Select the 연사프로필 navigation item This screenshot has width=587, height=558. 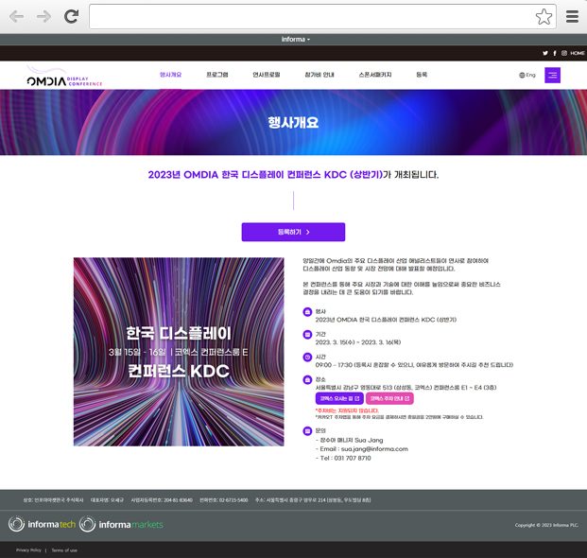tap(267, 75)
